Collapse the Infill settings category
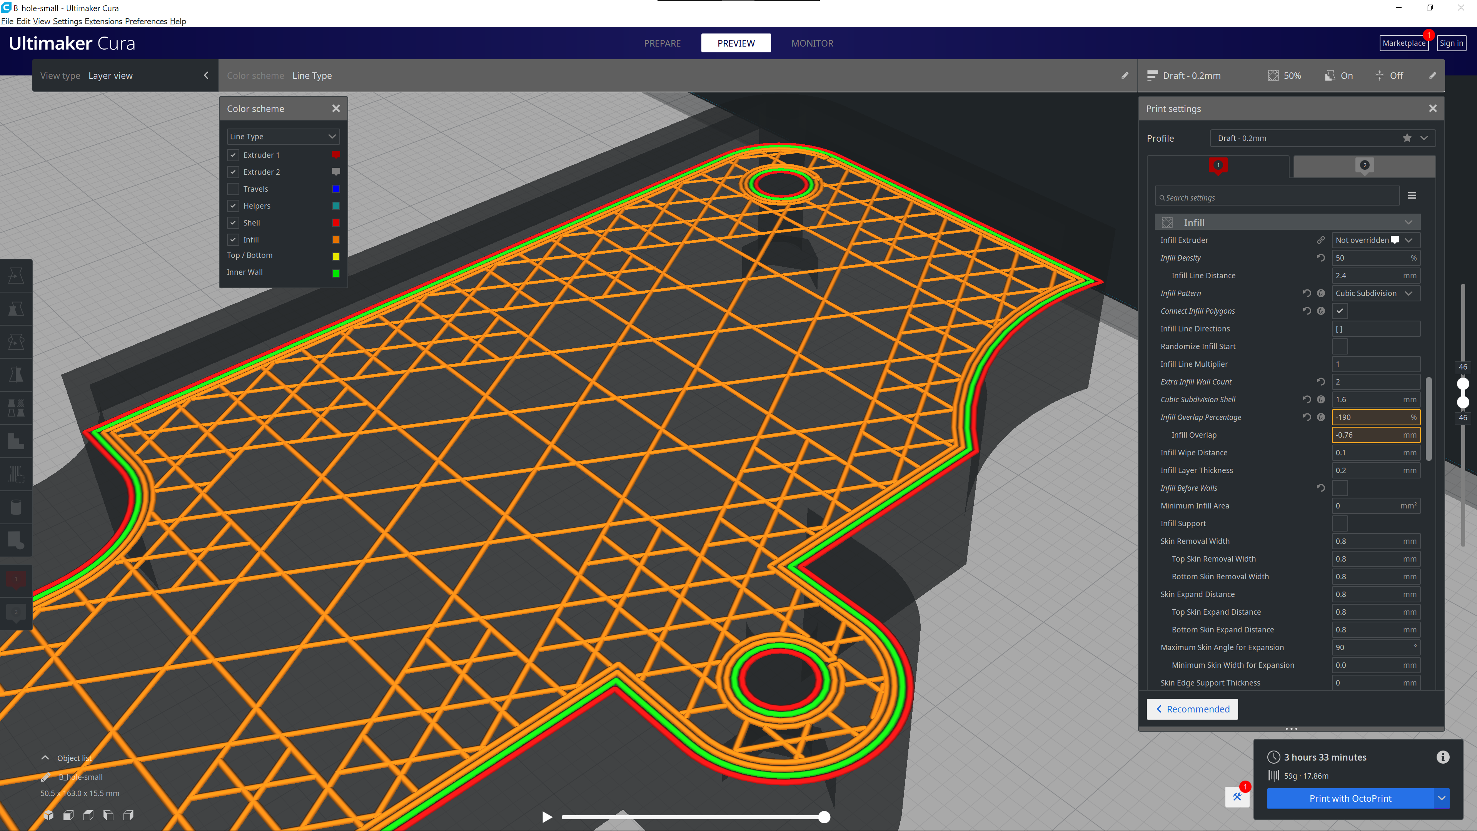The width and height of the screenshot is (1477, 831). (1288, 222)
